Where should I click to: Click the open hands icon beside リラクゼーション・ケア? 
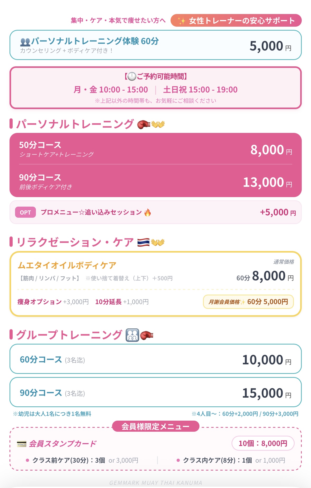(158, 242)
